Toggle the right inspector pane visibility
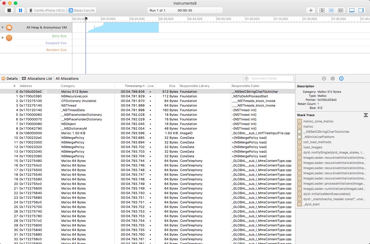Viewport: 370px width, 244px height. 361,10
